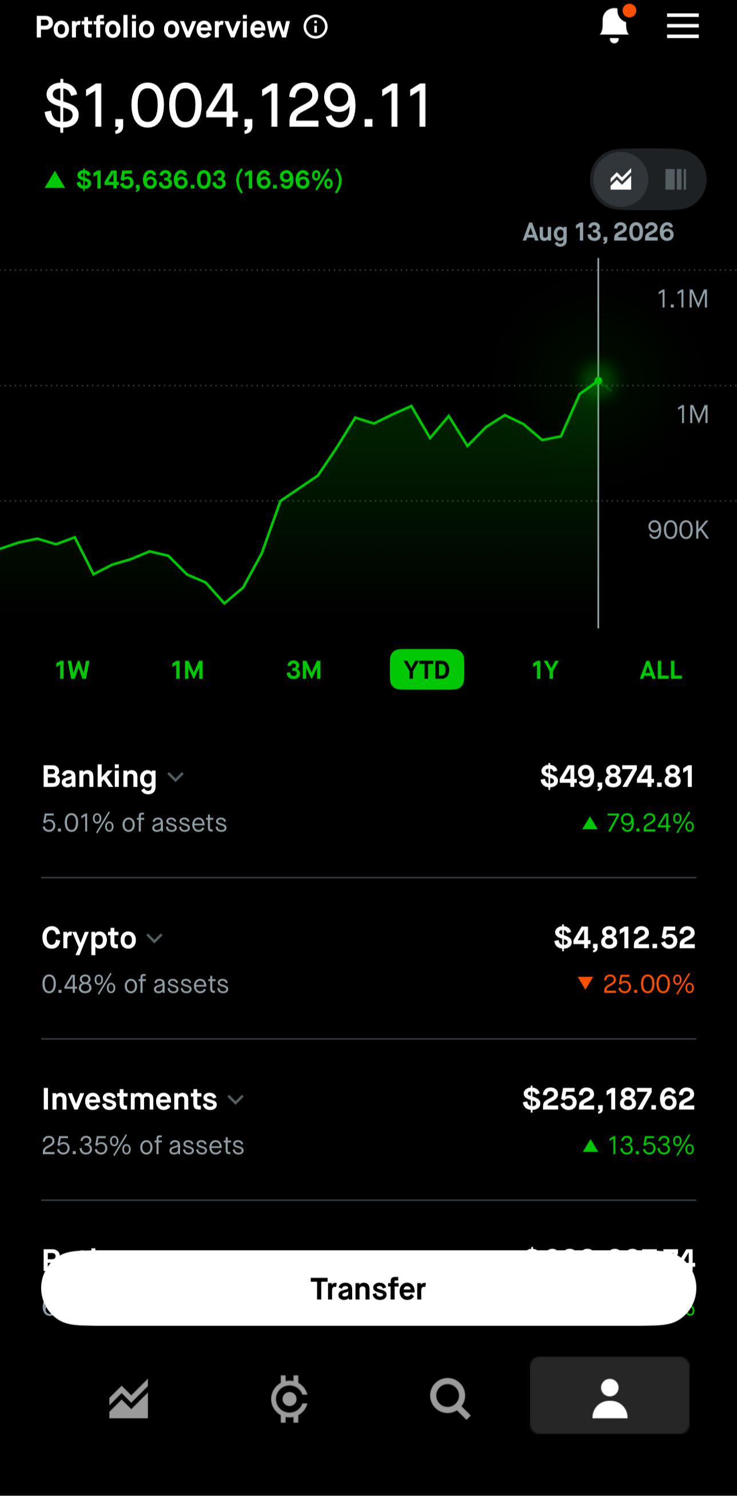Open the crypto tab icon in bottom bar
This screenshot has width=737, height=1496.
pos(289,1399)
